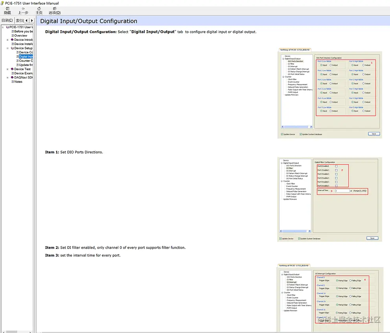Viewport: 390px width, 333px height.
Task: Click the open-book icon of Device Setup
Action: pyautogui.click(x=12, y=48)
